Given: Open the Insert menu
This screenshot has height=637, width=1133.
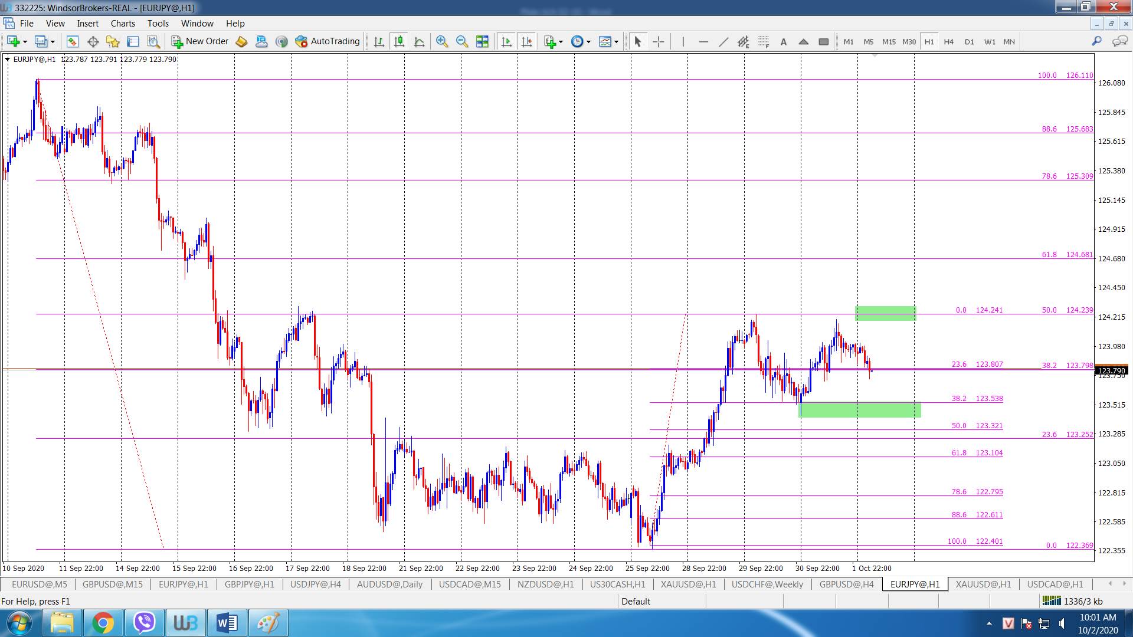Looking at the screenshot, I should click(x=87, y=23).
